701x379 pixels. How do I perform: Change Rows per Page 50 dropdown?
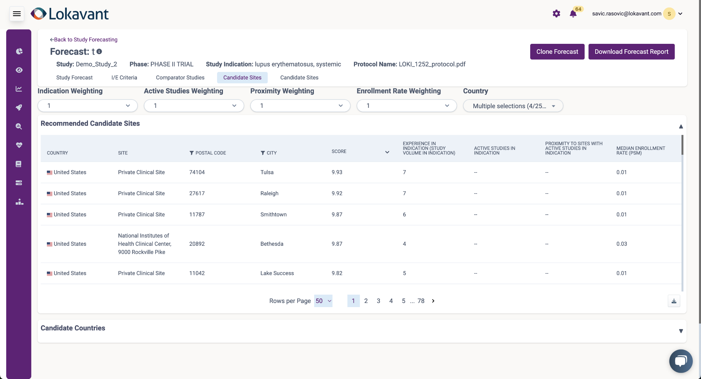point(323,301)
